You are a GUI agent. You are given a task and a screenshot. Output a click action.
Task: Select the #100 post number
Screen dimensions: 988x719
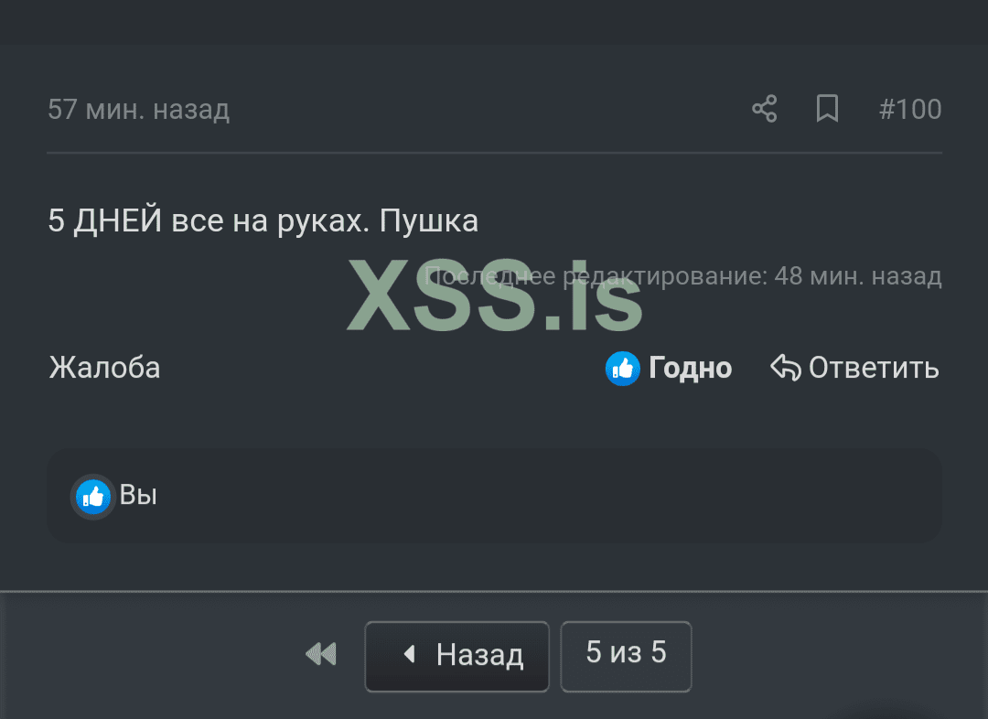click(x=910, y=108)
